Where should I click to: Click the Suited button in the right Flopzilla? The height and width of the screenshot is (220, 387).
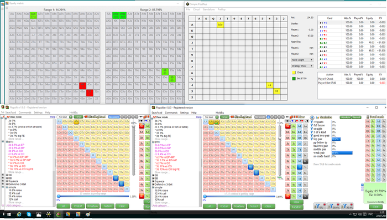253,206
